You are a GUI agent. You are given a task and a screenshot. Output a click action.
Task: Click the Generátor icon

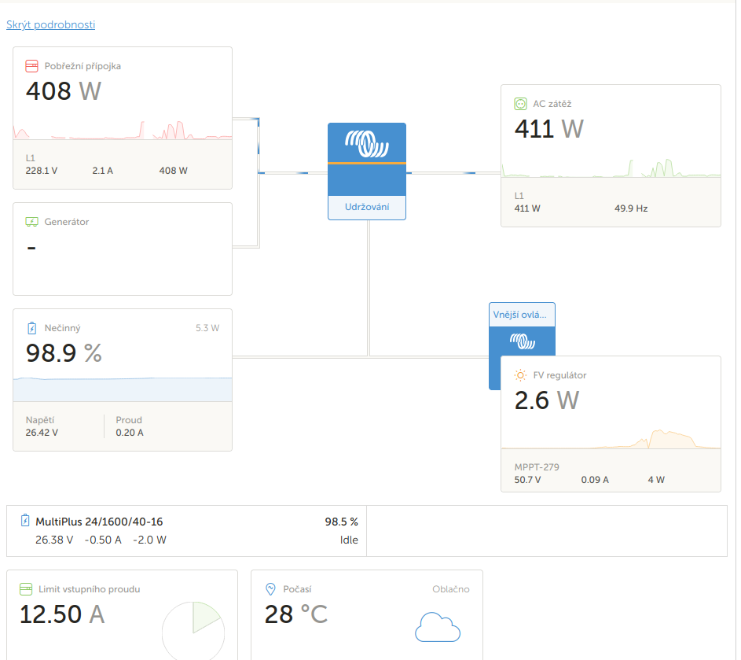[31, 222]
